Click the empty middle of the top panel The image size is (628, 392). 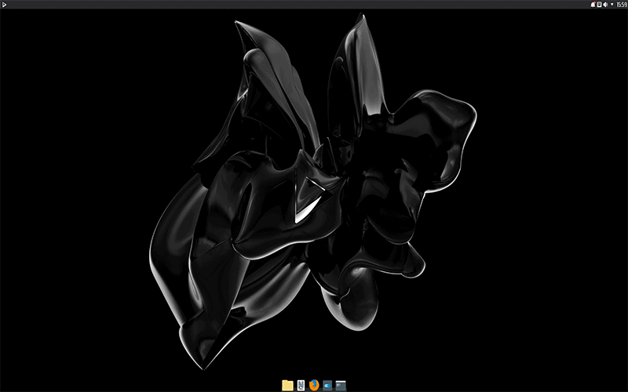(314, 5)
